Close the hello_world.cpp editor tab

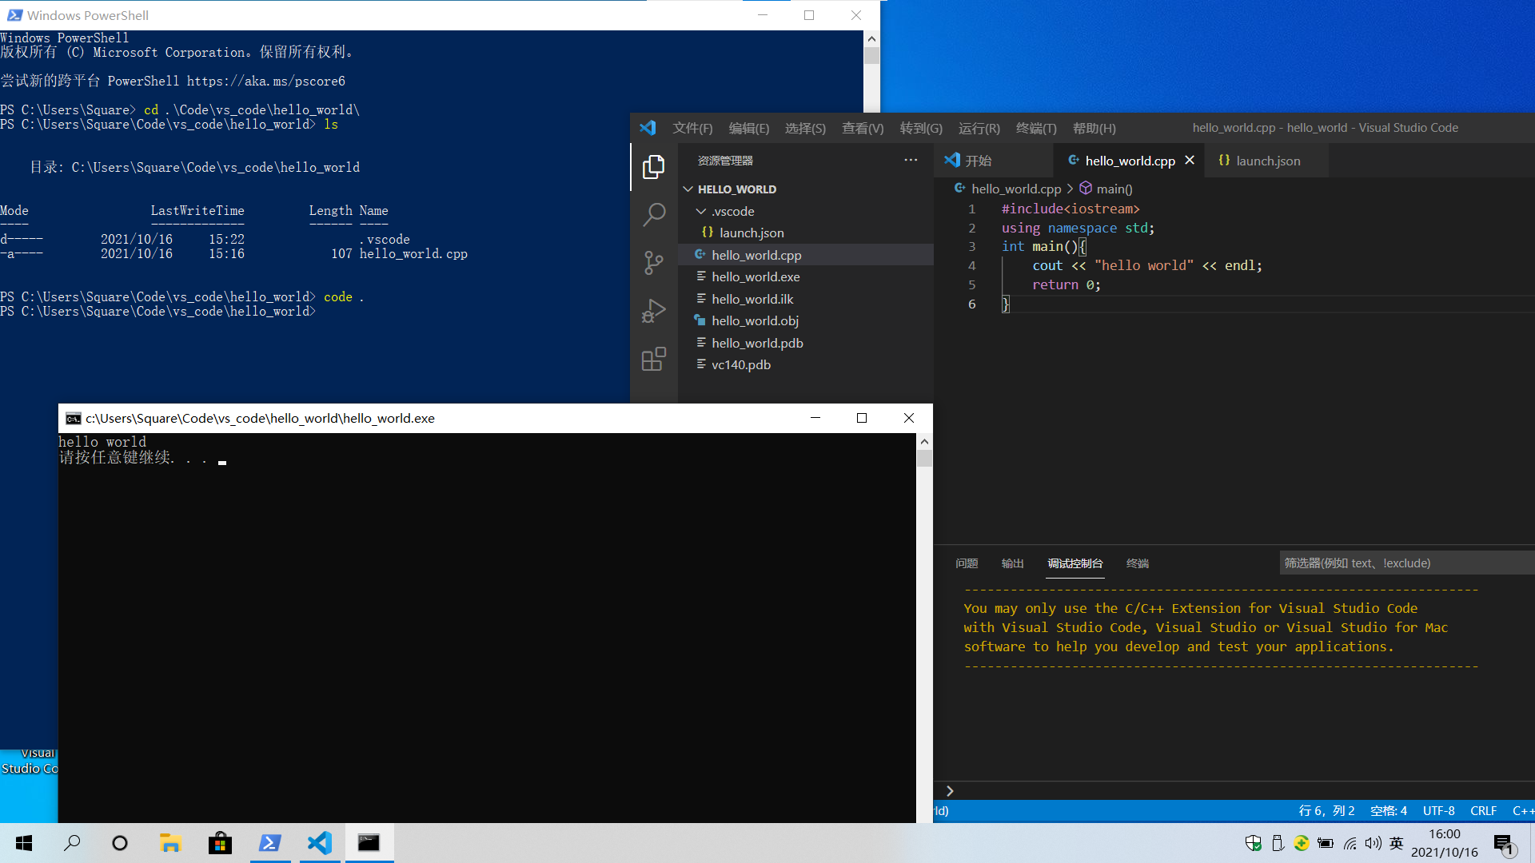1190,161
